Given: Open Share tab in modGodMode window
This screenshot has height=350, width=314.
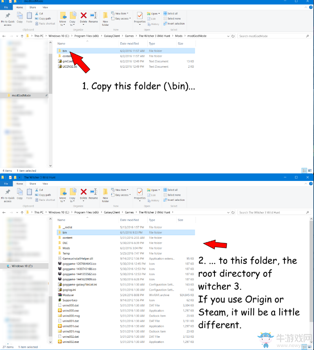Looking at the screenshot, I should (x=32, y=8).
